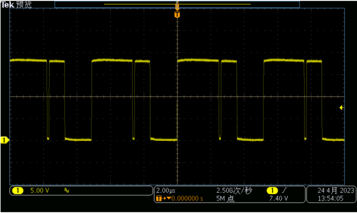Click the yellow record overview bar at top
This screenshot has width=357, height=213.
[x=177, y=4]
